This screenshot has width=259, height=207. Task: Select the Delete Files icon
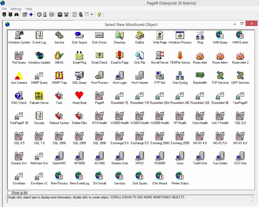point(79,116)
